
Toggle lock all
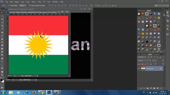[x=151, y=64]
